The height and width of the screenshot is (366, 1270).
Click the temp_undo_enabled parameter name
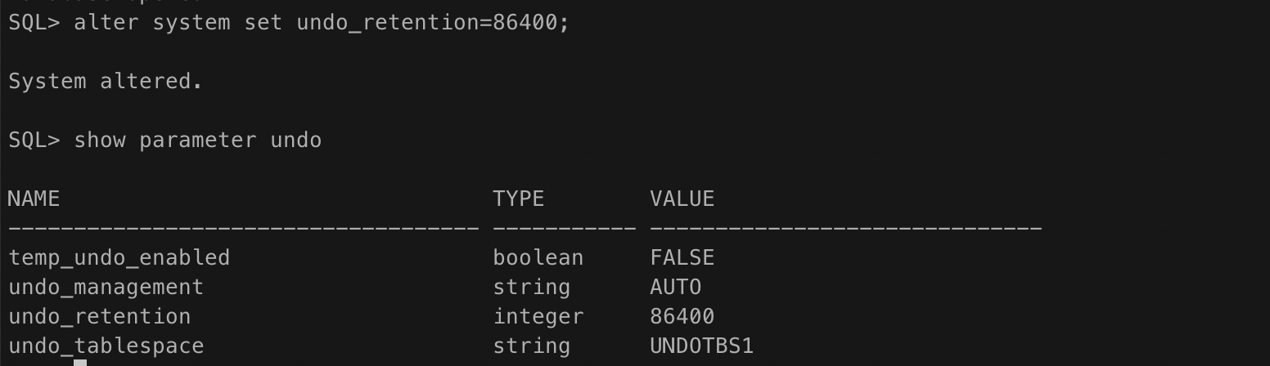119,258
